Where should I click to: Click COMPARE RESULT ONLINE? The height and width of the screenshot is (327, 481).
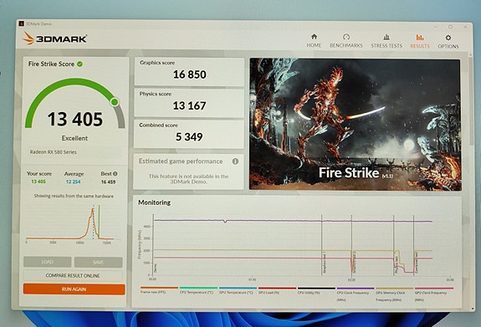(73, 275)
